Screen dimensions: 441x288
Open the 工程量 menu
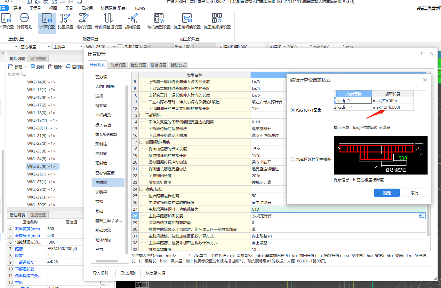click(x=35, y=8)
